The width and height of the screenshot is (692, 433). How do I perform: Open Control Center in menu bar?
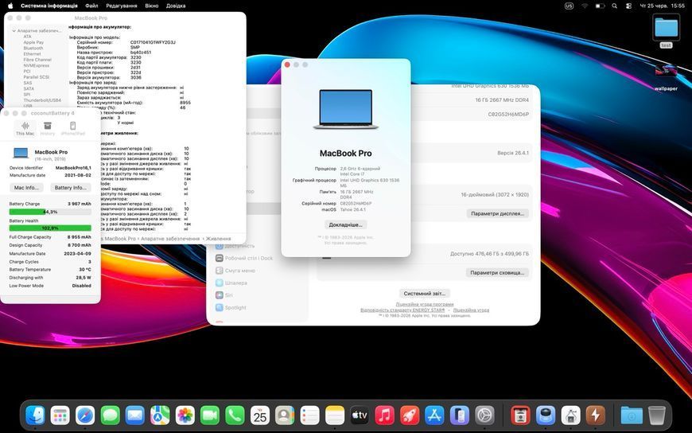click(x=629, y=6)
